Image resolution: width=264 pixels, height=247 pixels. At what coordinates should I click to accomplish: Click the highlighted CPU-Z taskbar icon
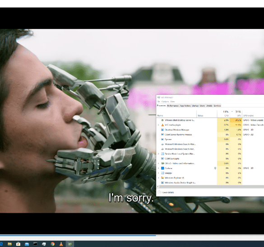point(69,244)
